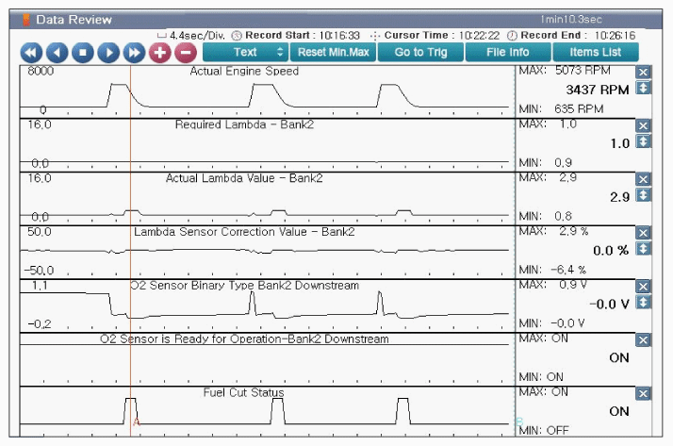Image resolution: width=673 pixels, height=446 pixels.
Task: Stop the data playback
Action: (82, 53)
